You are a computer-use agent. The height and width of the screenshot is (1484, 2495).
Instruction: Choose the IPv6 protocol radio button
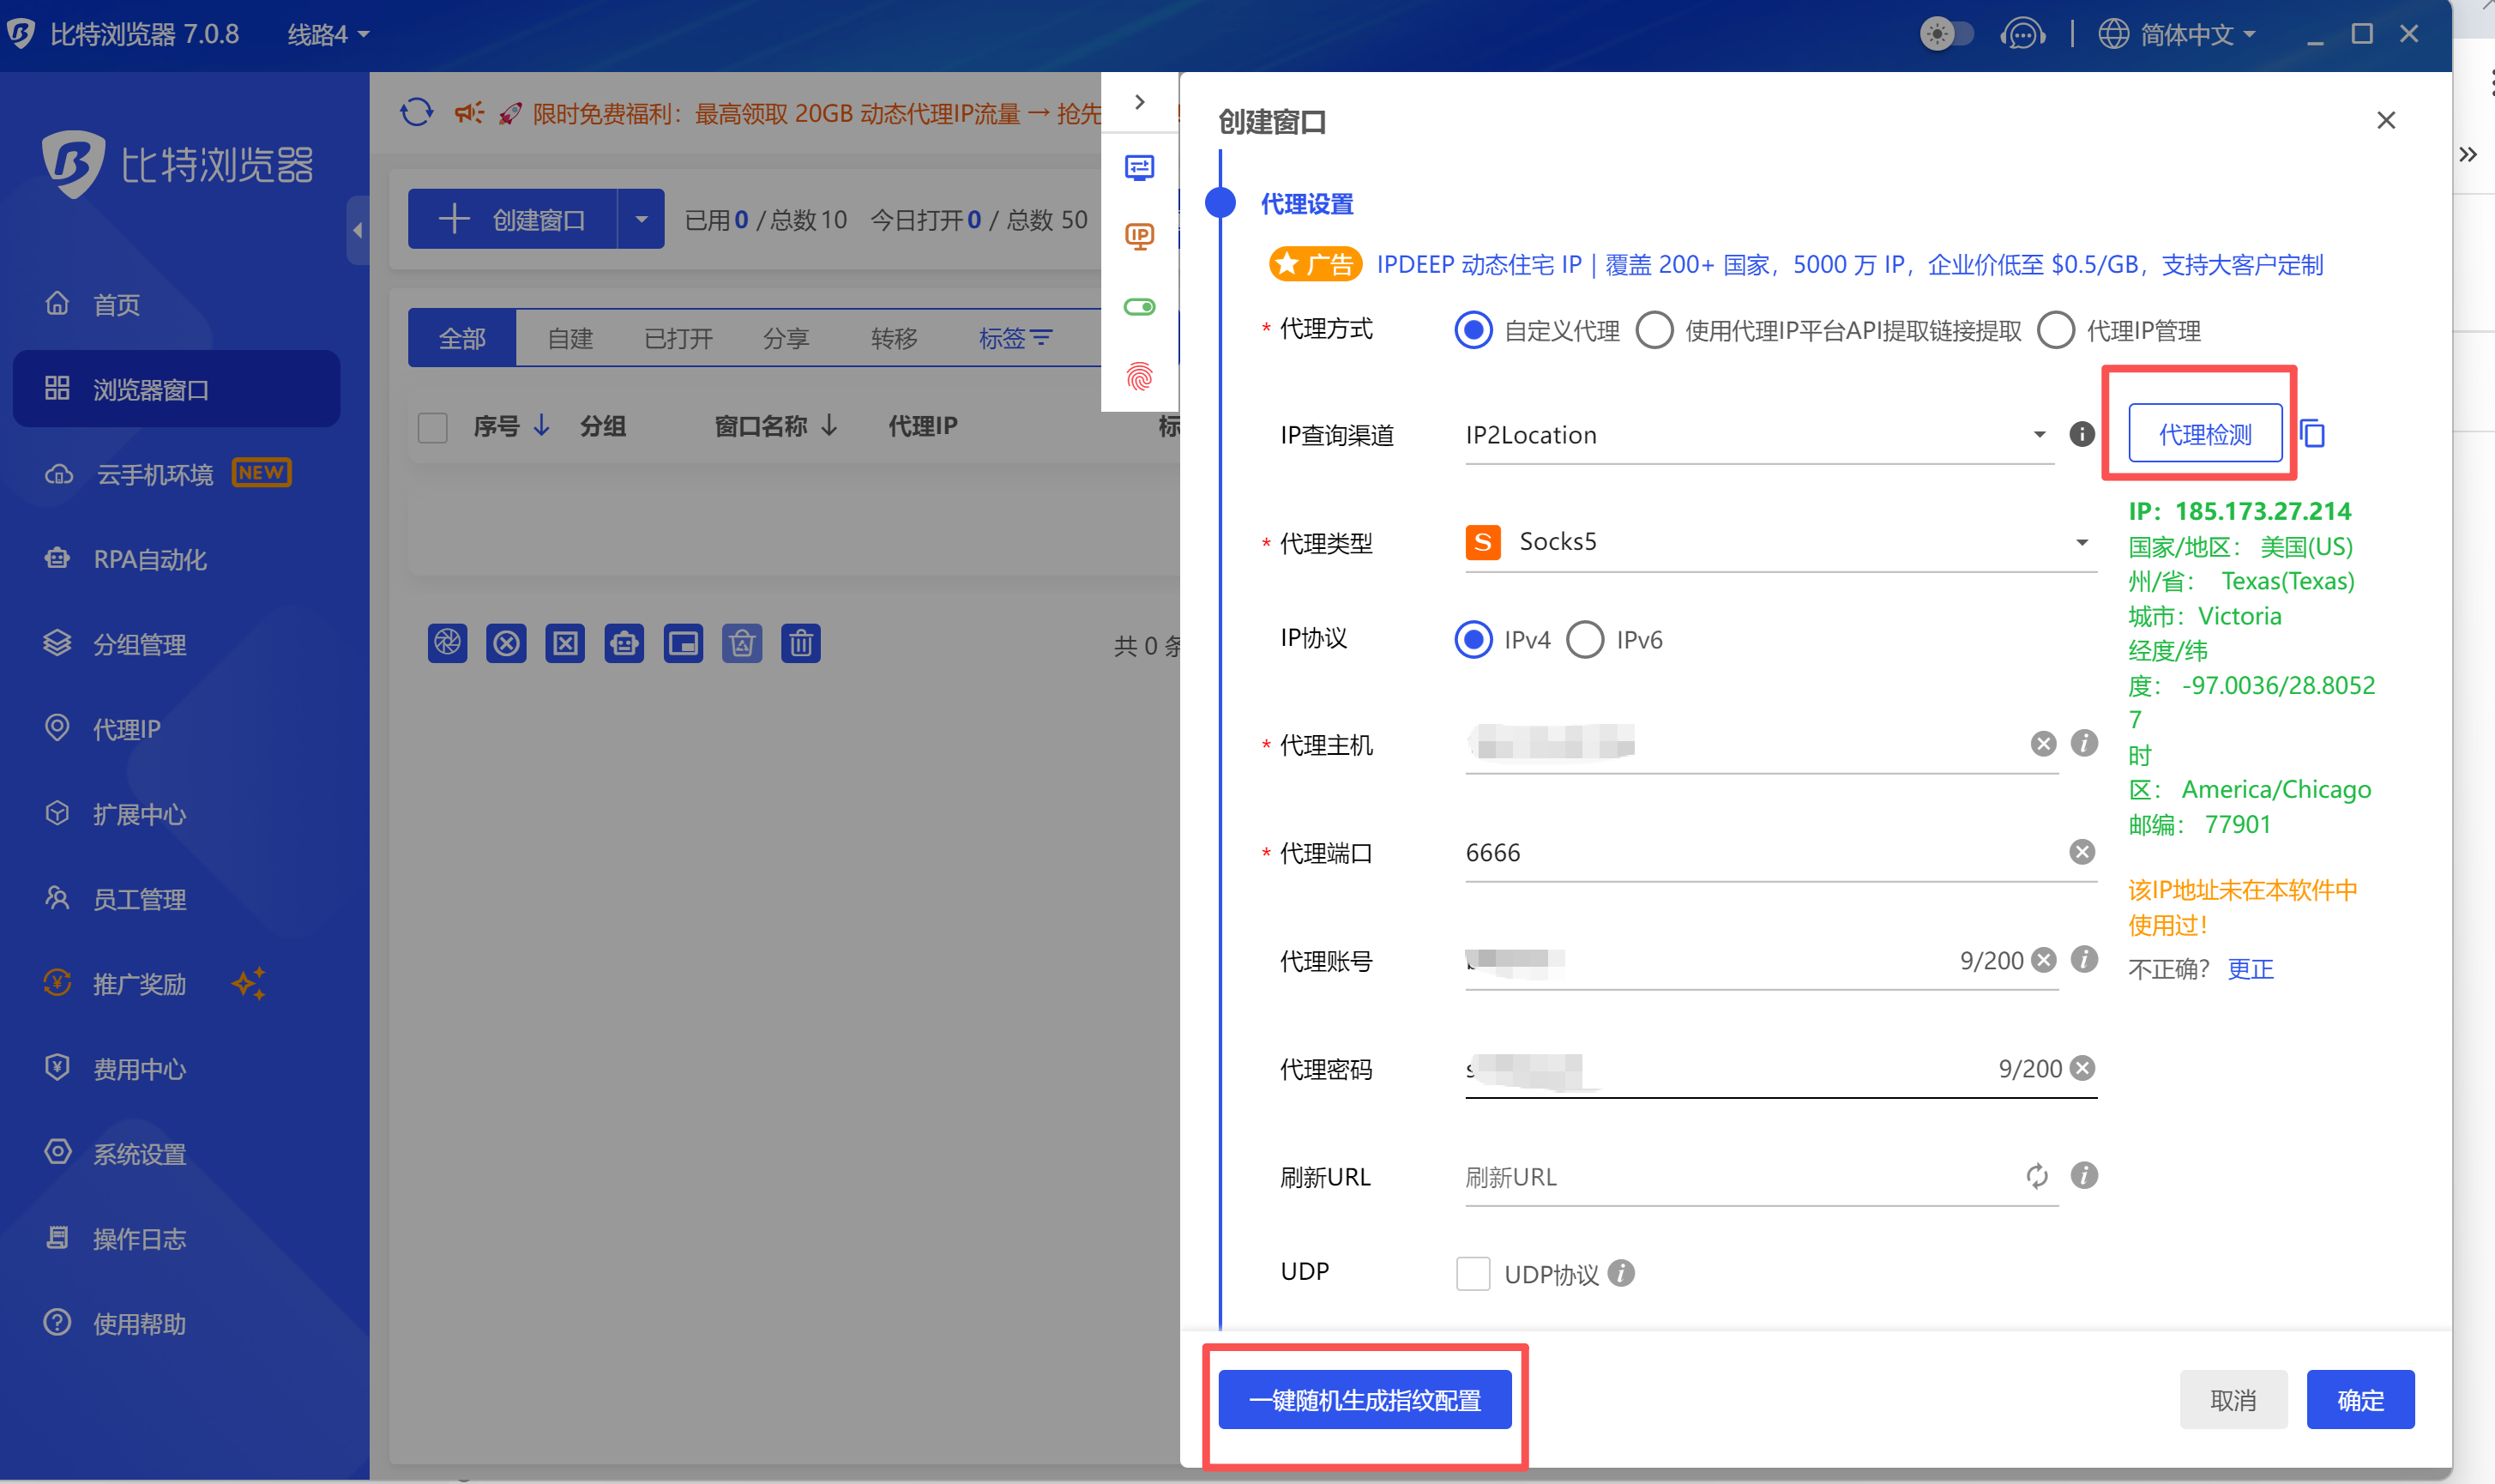point(1585,639)
